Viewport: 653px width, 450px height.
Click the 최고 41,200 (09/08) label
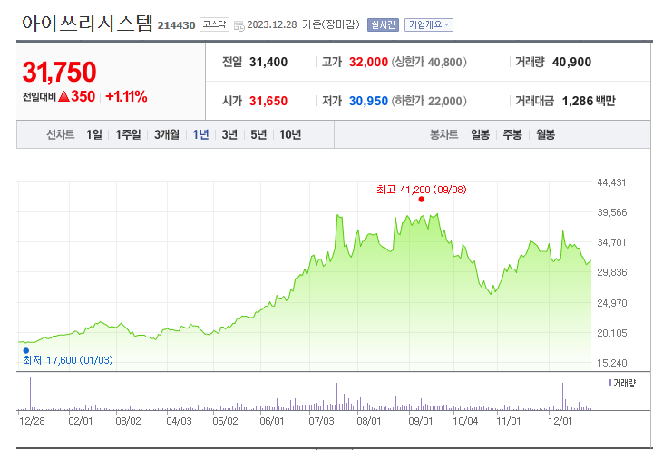click(421, 190)
